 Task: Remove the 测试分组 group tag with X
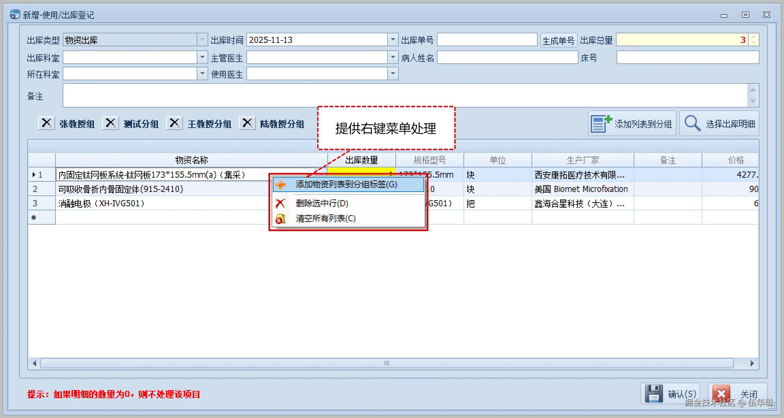pos(110,123)
